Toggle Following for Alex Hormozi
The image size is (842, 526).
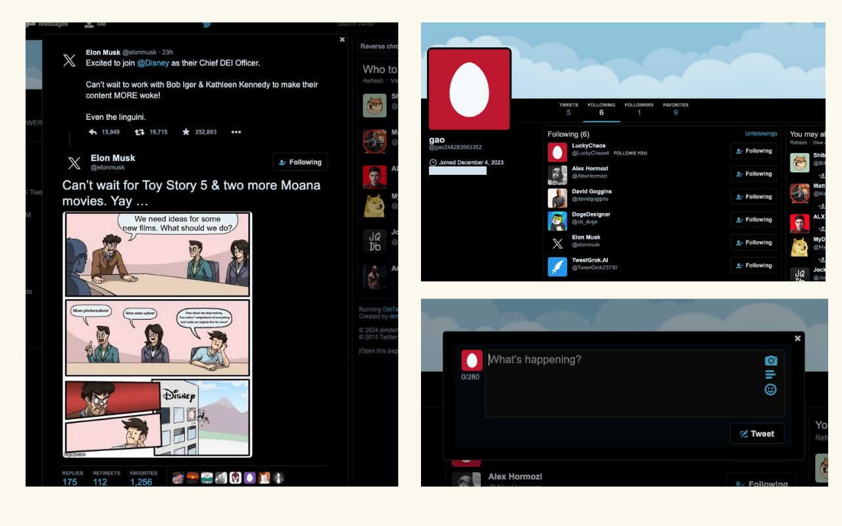[x=754, y=174]
